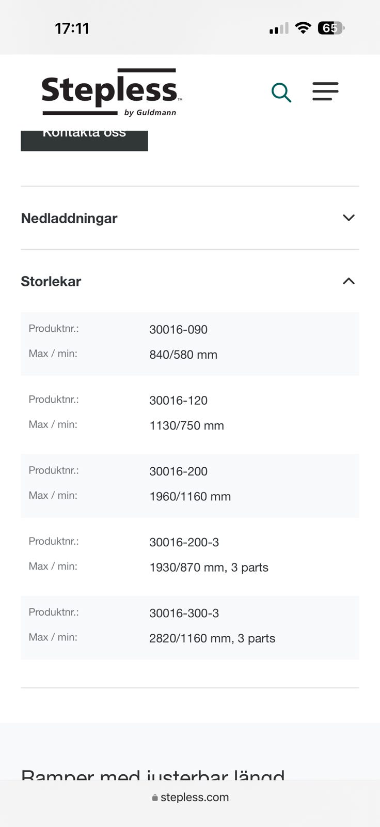Open the search magnifier icon
The height and width of the screenshot is (827, 380).
pos(281,93)
